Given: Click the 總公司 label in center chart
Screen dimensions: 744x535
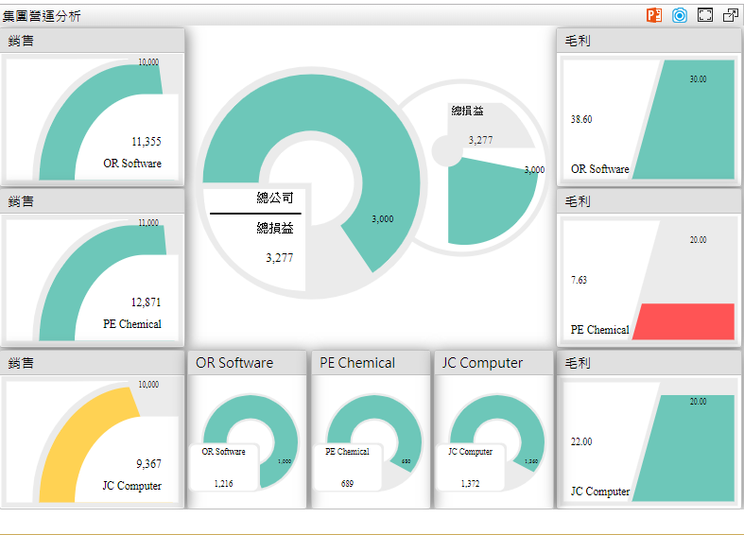Looking at the screenshot, I should point(275,198).
